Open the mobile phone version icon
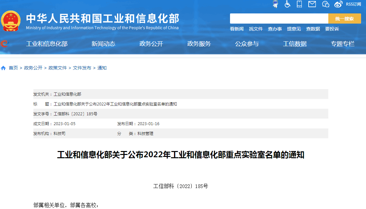This screenshot has width=366, height=209. (299, 4)
